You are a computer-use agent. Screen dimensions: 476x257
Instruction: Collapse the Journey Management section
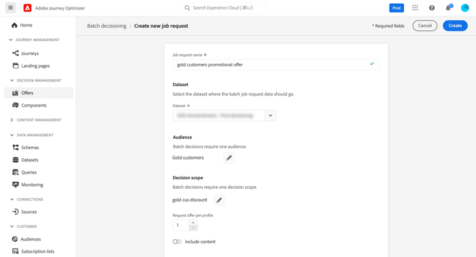(x=11, y=40)
